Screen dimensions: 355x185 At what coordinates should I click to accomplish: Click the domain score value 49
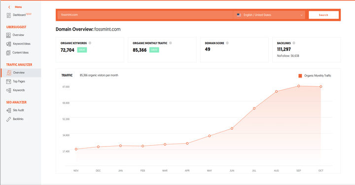click(x=208, y=49)
